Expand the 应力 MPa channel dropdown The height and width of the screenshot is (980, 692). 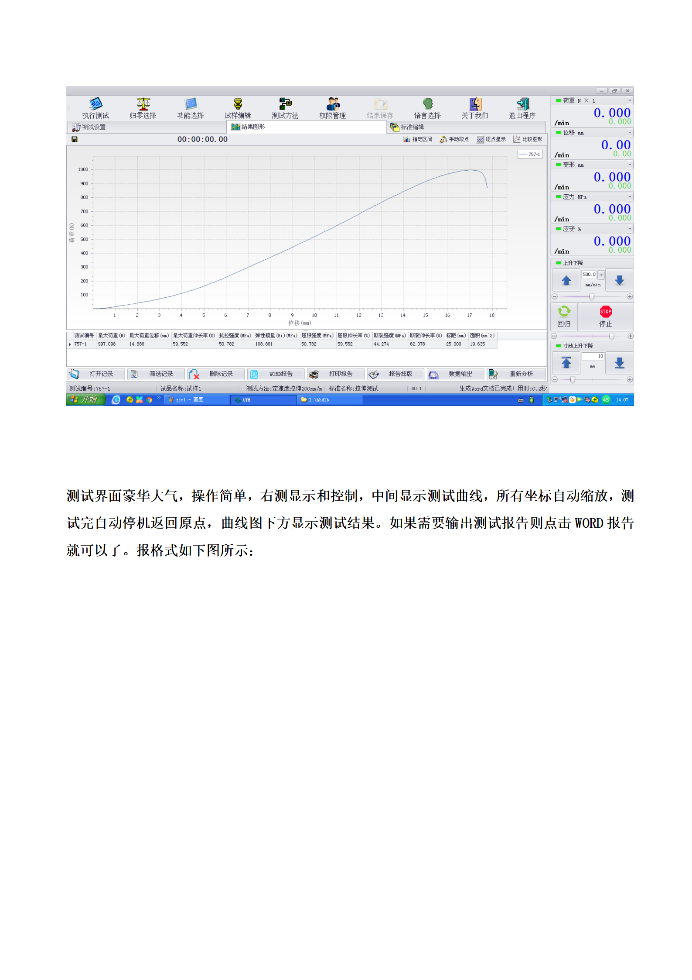tap(630, 196)
